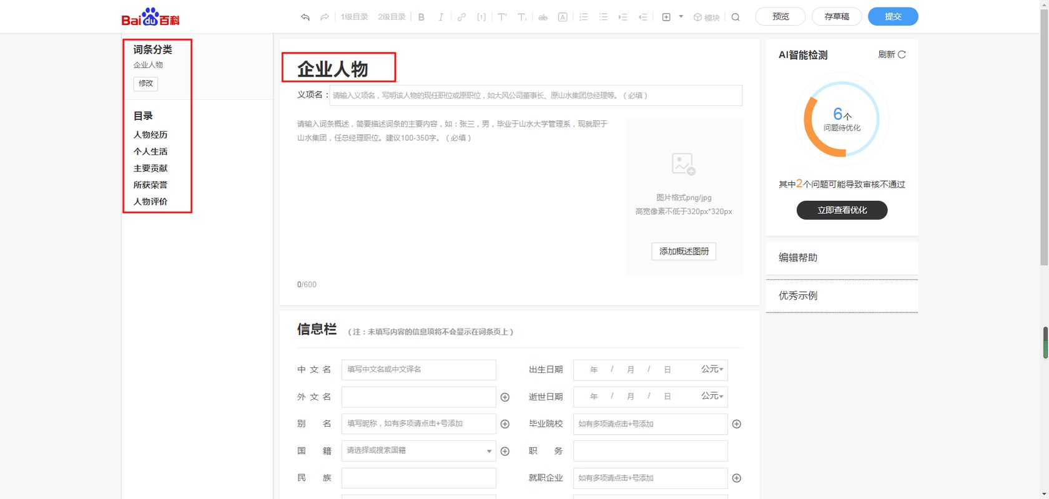The width and height of the screenshot is (1049, 499).
Task: Apply superscript formatting
Action: click(502, 17)
